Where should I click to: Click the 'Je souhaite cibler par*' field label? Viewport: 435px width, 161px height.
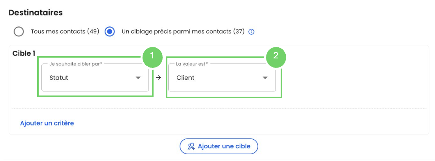pyautogui.click(x=76, y=64)
